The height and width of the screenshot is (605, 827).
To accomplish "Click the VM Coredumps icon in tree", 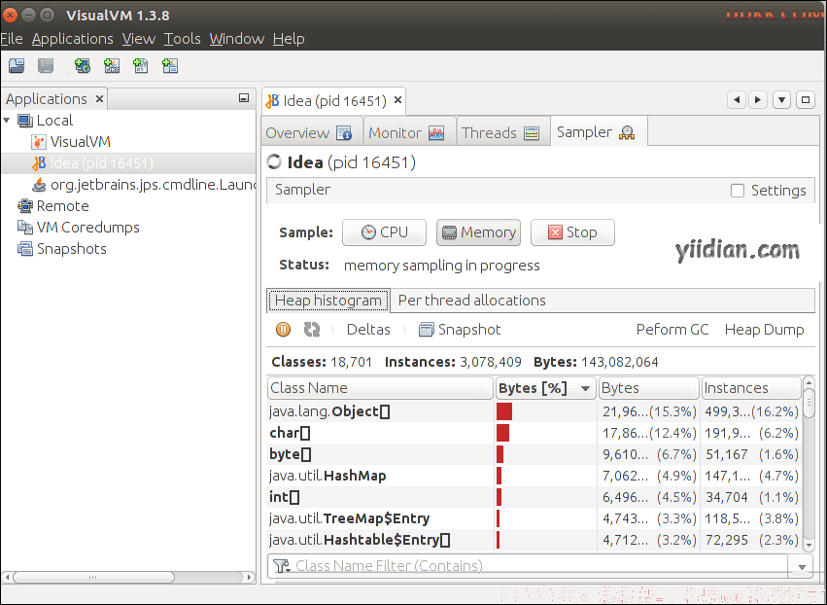I will (25, 228).
